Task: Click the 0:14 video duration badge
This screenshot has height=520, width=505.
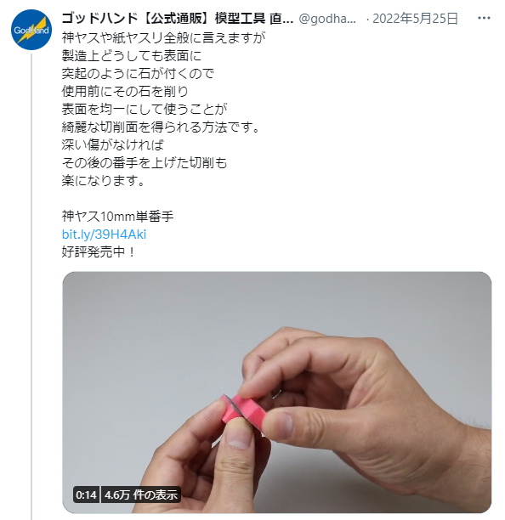Action: 86,495
